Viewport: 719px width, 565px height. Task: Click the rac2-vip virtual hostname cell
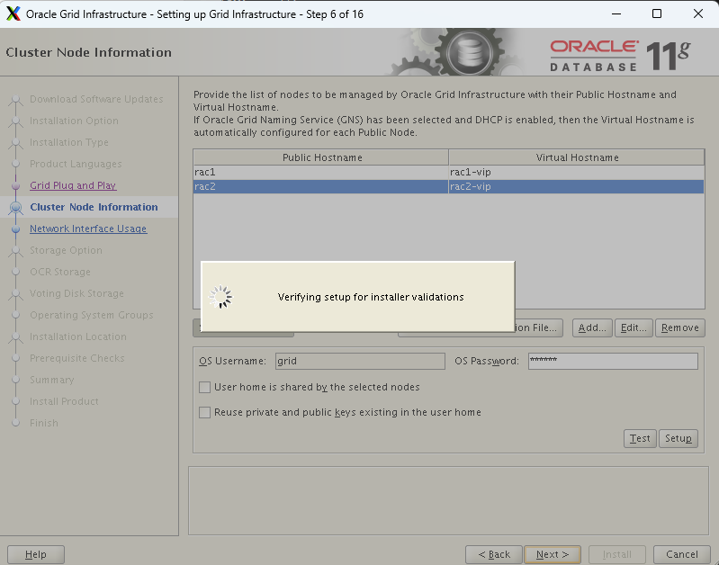[577, 186]
